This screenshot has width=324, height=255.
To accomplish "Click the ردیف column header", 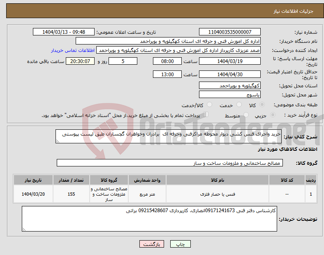I will [311, 180].
